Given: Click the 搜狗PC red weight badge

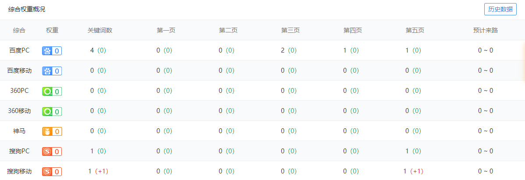Looking at the screenshot, I should click(52, 151).
